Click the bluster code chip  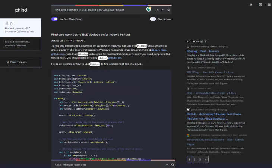tap(103, 58)
